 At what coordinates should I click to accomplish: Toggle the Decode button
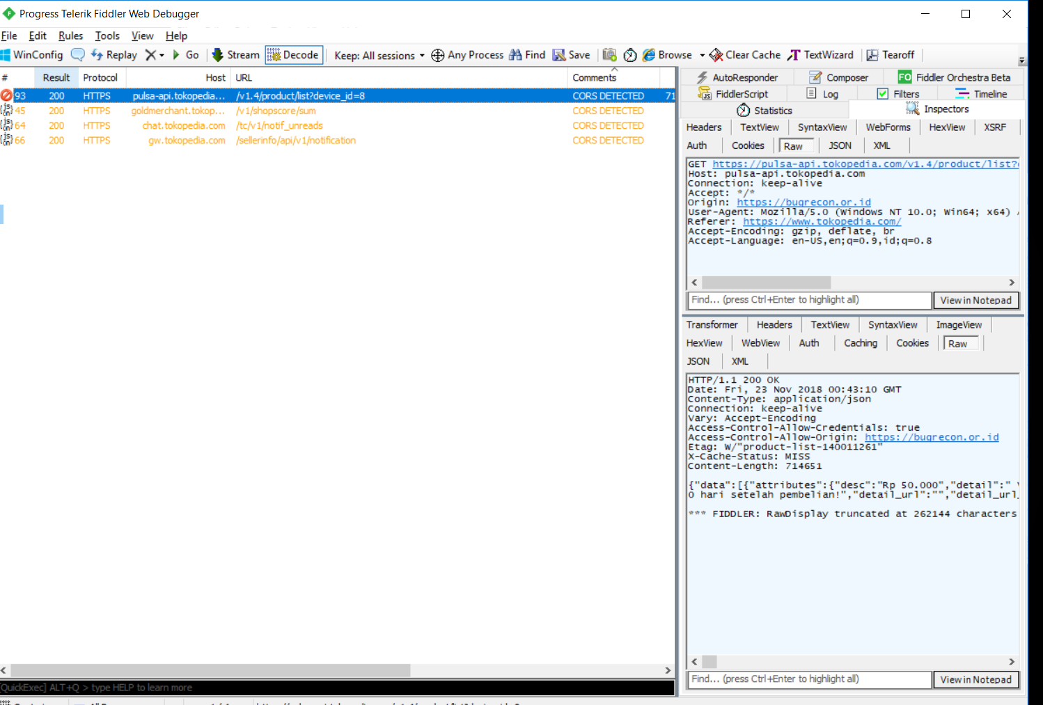tap(294, 55)
